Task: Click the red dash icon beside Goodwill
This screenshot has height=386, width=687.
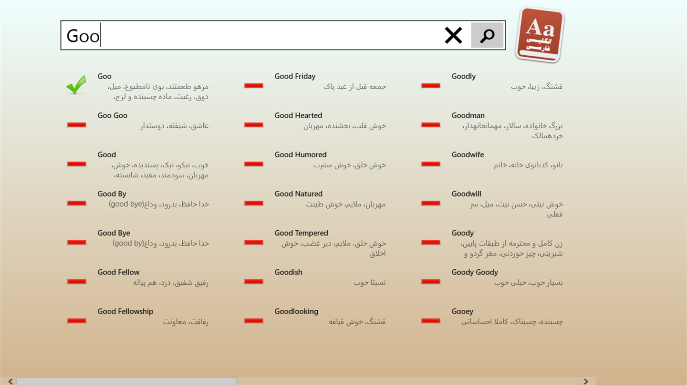Action: pyautogui.click(x=431, y=203)
